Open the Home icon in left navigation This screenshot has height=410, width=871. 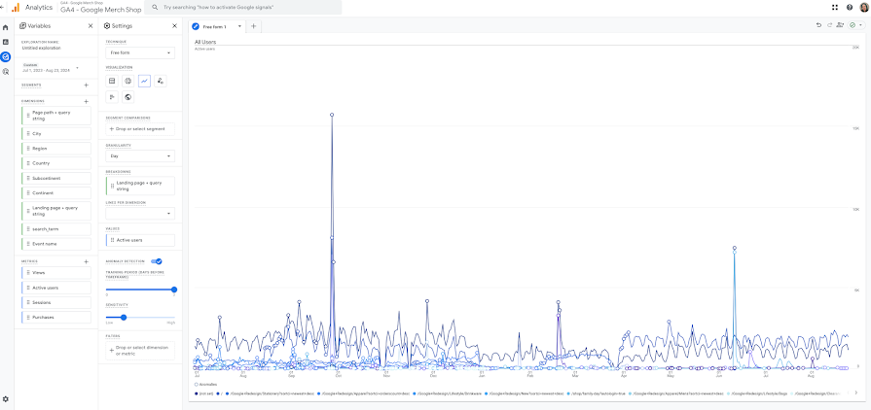6,27
